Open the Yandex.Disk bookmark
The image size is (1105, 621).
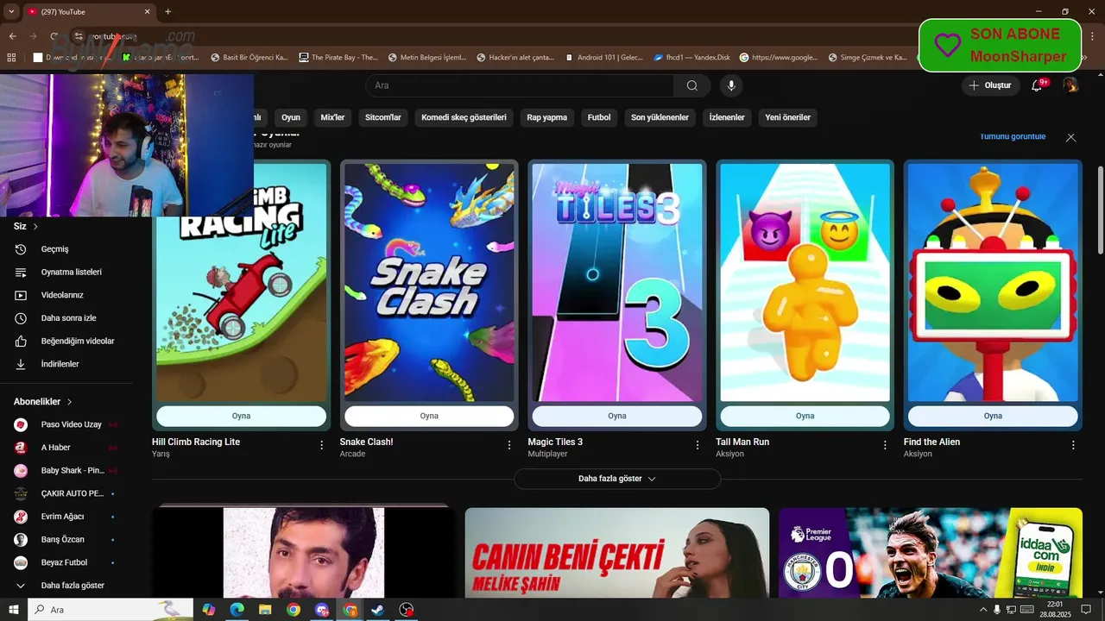click(x=691, y=58)
